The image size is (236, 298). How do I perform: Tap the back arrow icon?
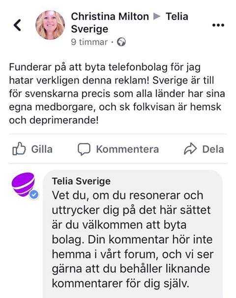(x=17, y=25)
